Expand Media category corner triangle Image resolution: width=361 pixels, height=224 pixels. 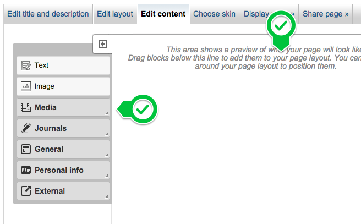106,113
